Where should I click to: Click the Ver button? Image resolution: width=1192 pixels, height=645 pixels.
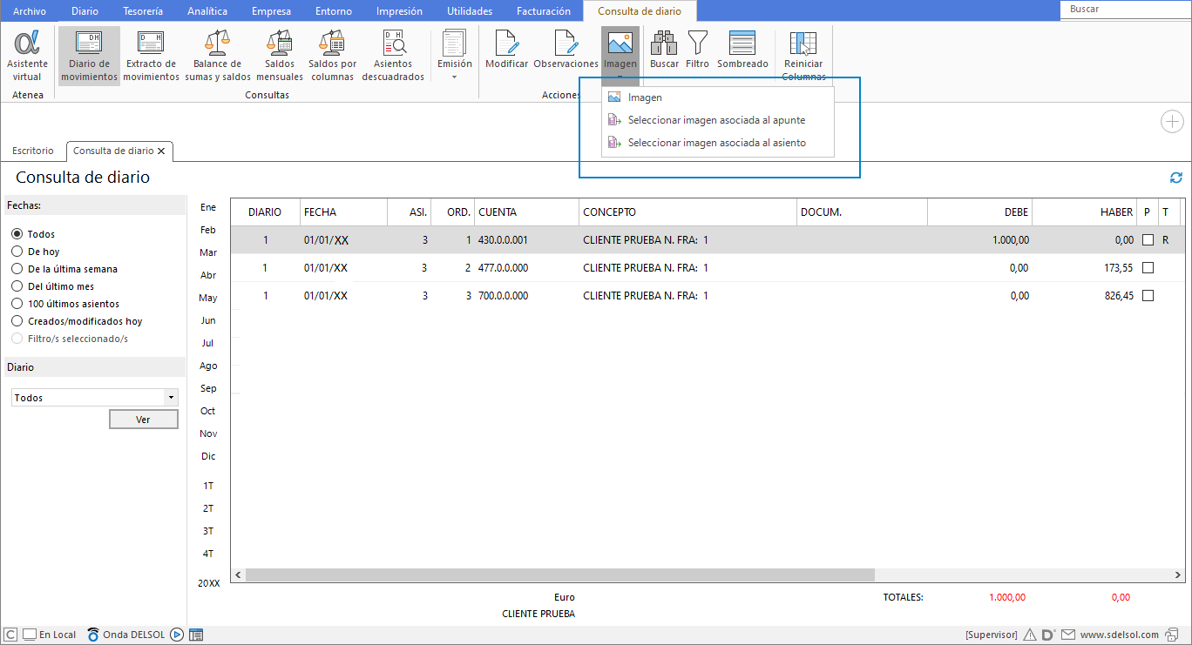point(143,420)
